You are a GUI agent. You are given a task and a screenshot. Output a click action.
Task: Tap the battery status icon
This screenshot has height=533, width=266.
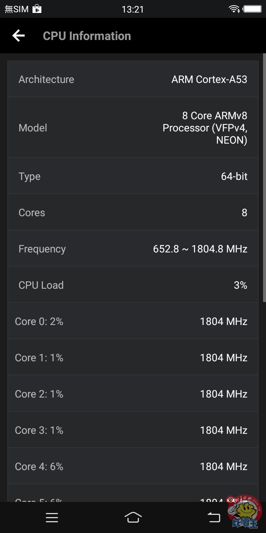(x=253, y=9)
